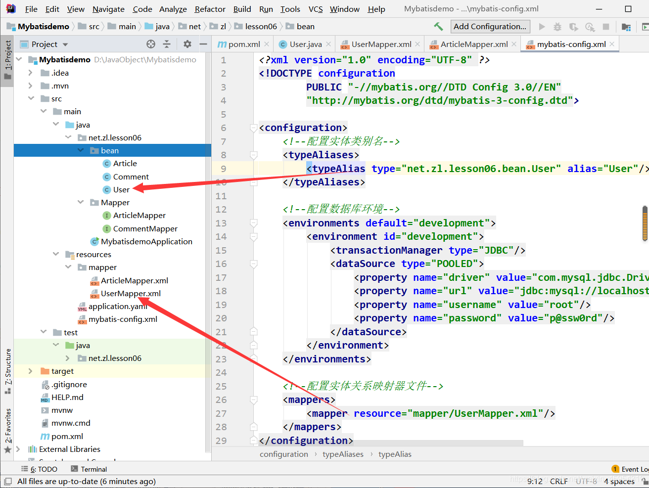This screenshot has width=649, height=488.
Task: Click Mybatisdemo breadcrumb in navigation bar
Action: pyautogui.click(x=44, y=26)
